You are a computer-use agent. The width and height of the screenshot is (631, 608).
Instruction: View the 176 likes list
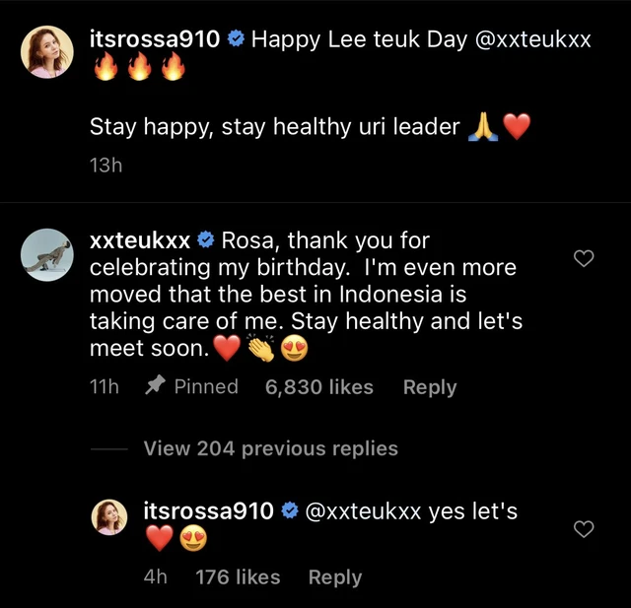pyautogui.click(x=238, y=577)
